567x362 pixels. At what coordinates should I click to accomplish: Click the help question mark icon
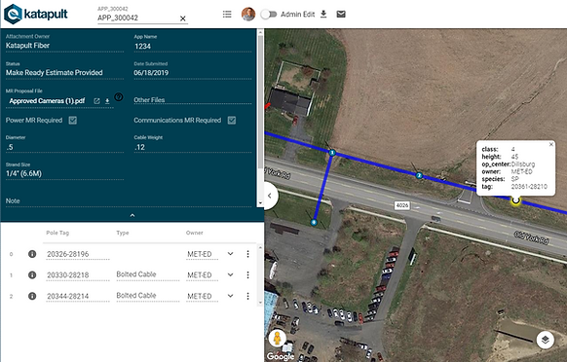[119, 96]
